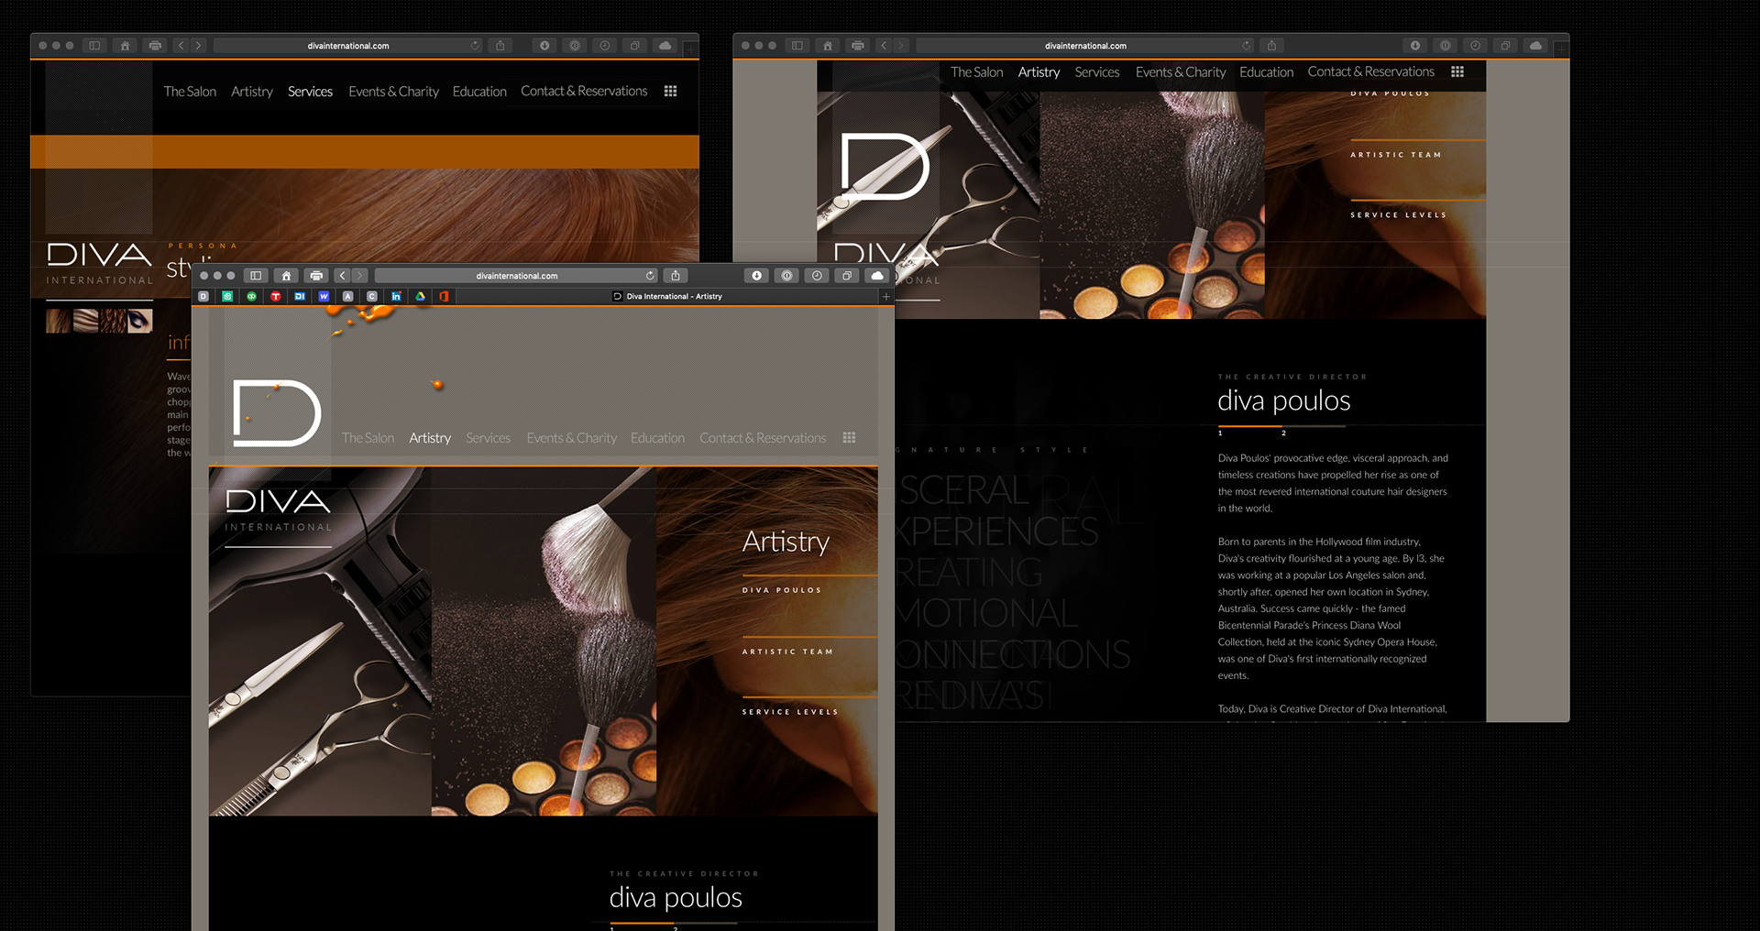Open Services in front window nav
The width and height of the screenshot is (1760, 931).
pyautogui.click(x=488, y=438)
